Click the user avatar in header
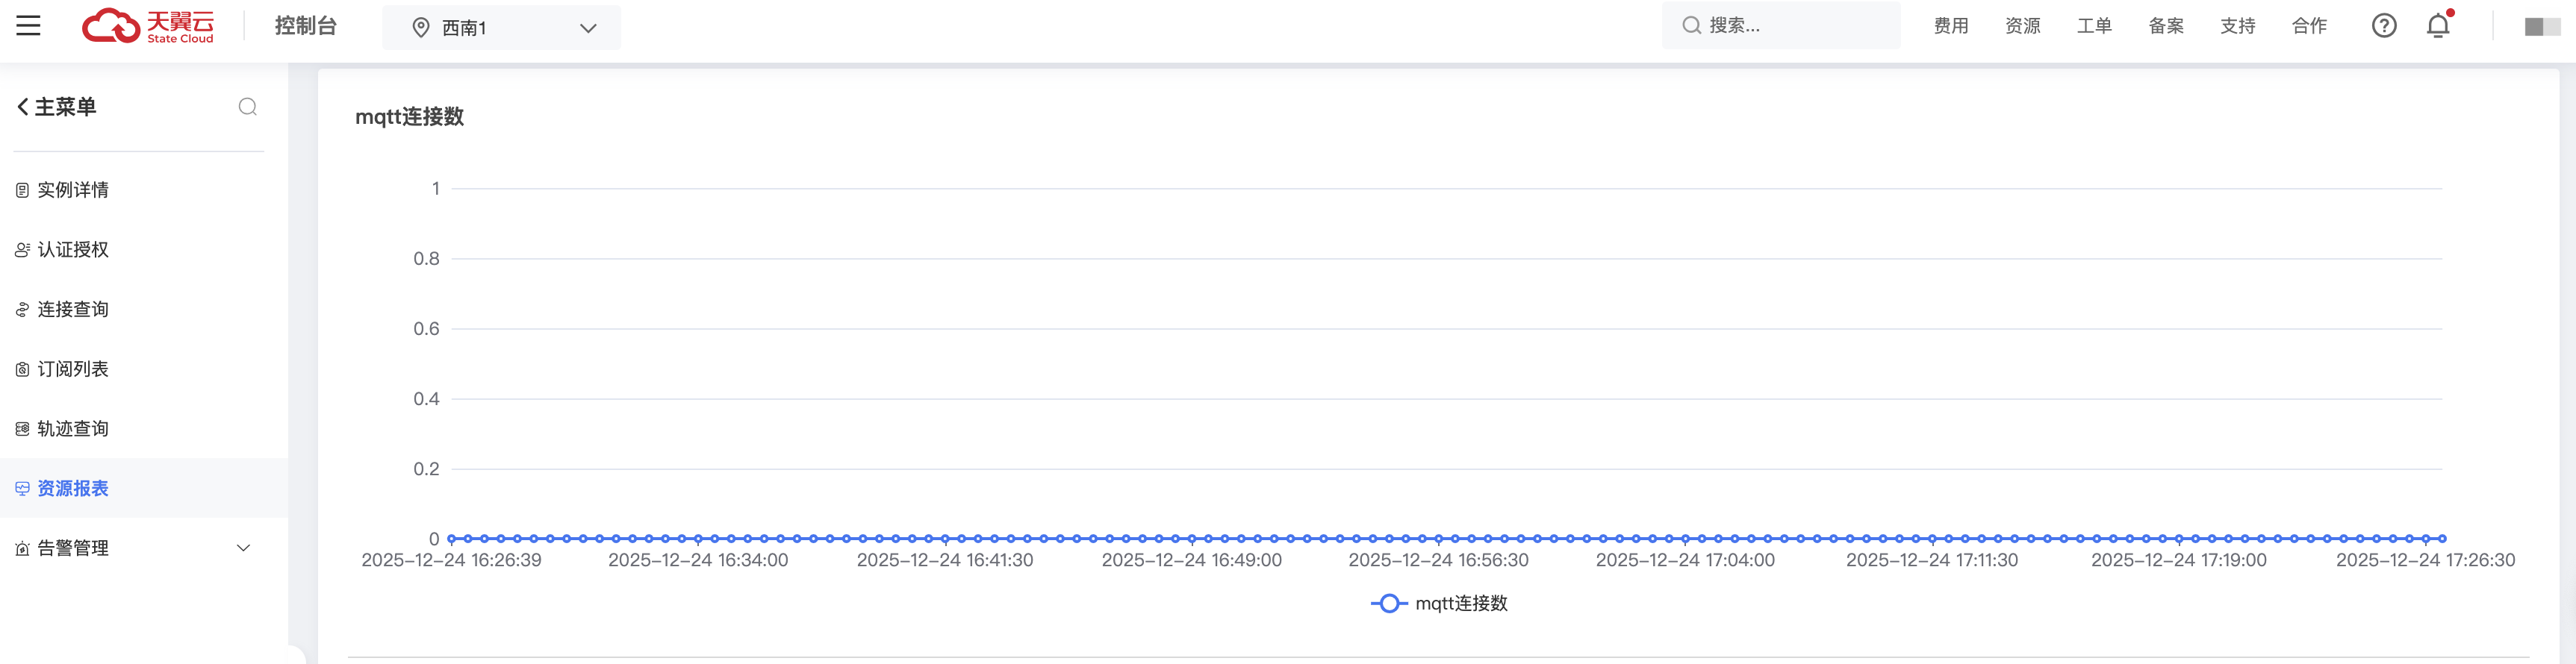 tap(2541, 27)
